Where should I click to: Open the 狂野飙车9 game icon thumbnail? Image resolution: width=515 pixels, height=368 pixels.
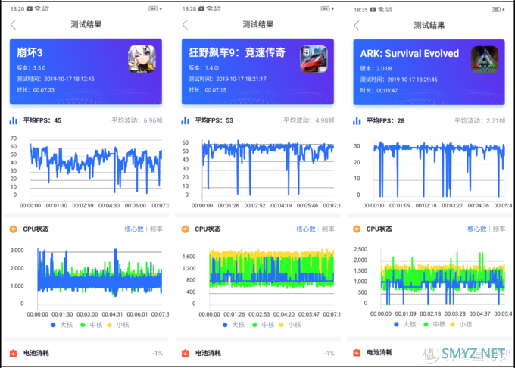[x=314, y=59]
